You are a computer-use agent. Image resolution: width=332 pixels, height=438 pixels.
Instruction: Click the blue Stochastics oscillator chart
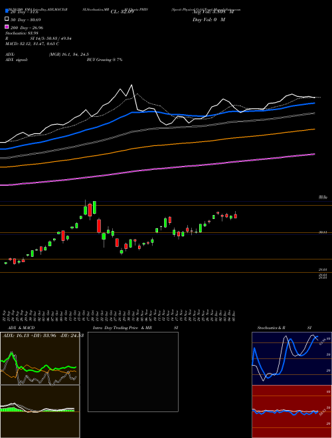point(291,358)
